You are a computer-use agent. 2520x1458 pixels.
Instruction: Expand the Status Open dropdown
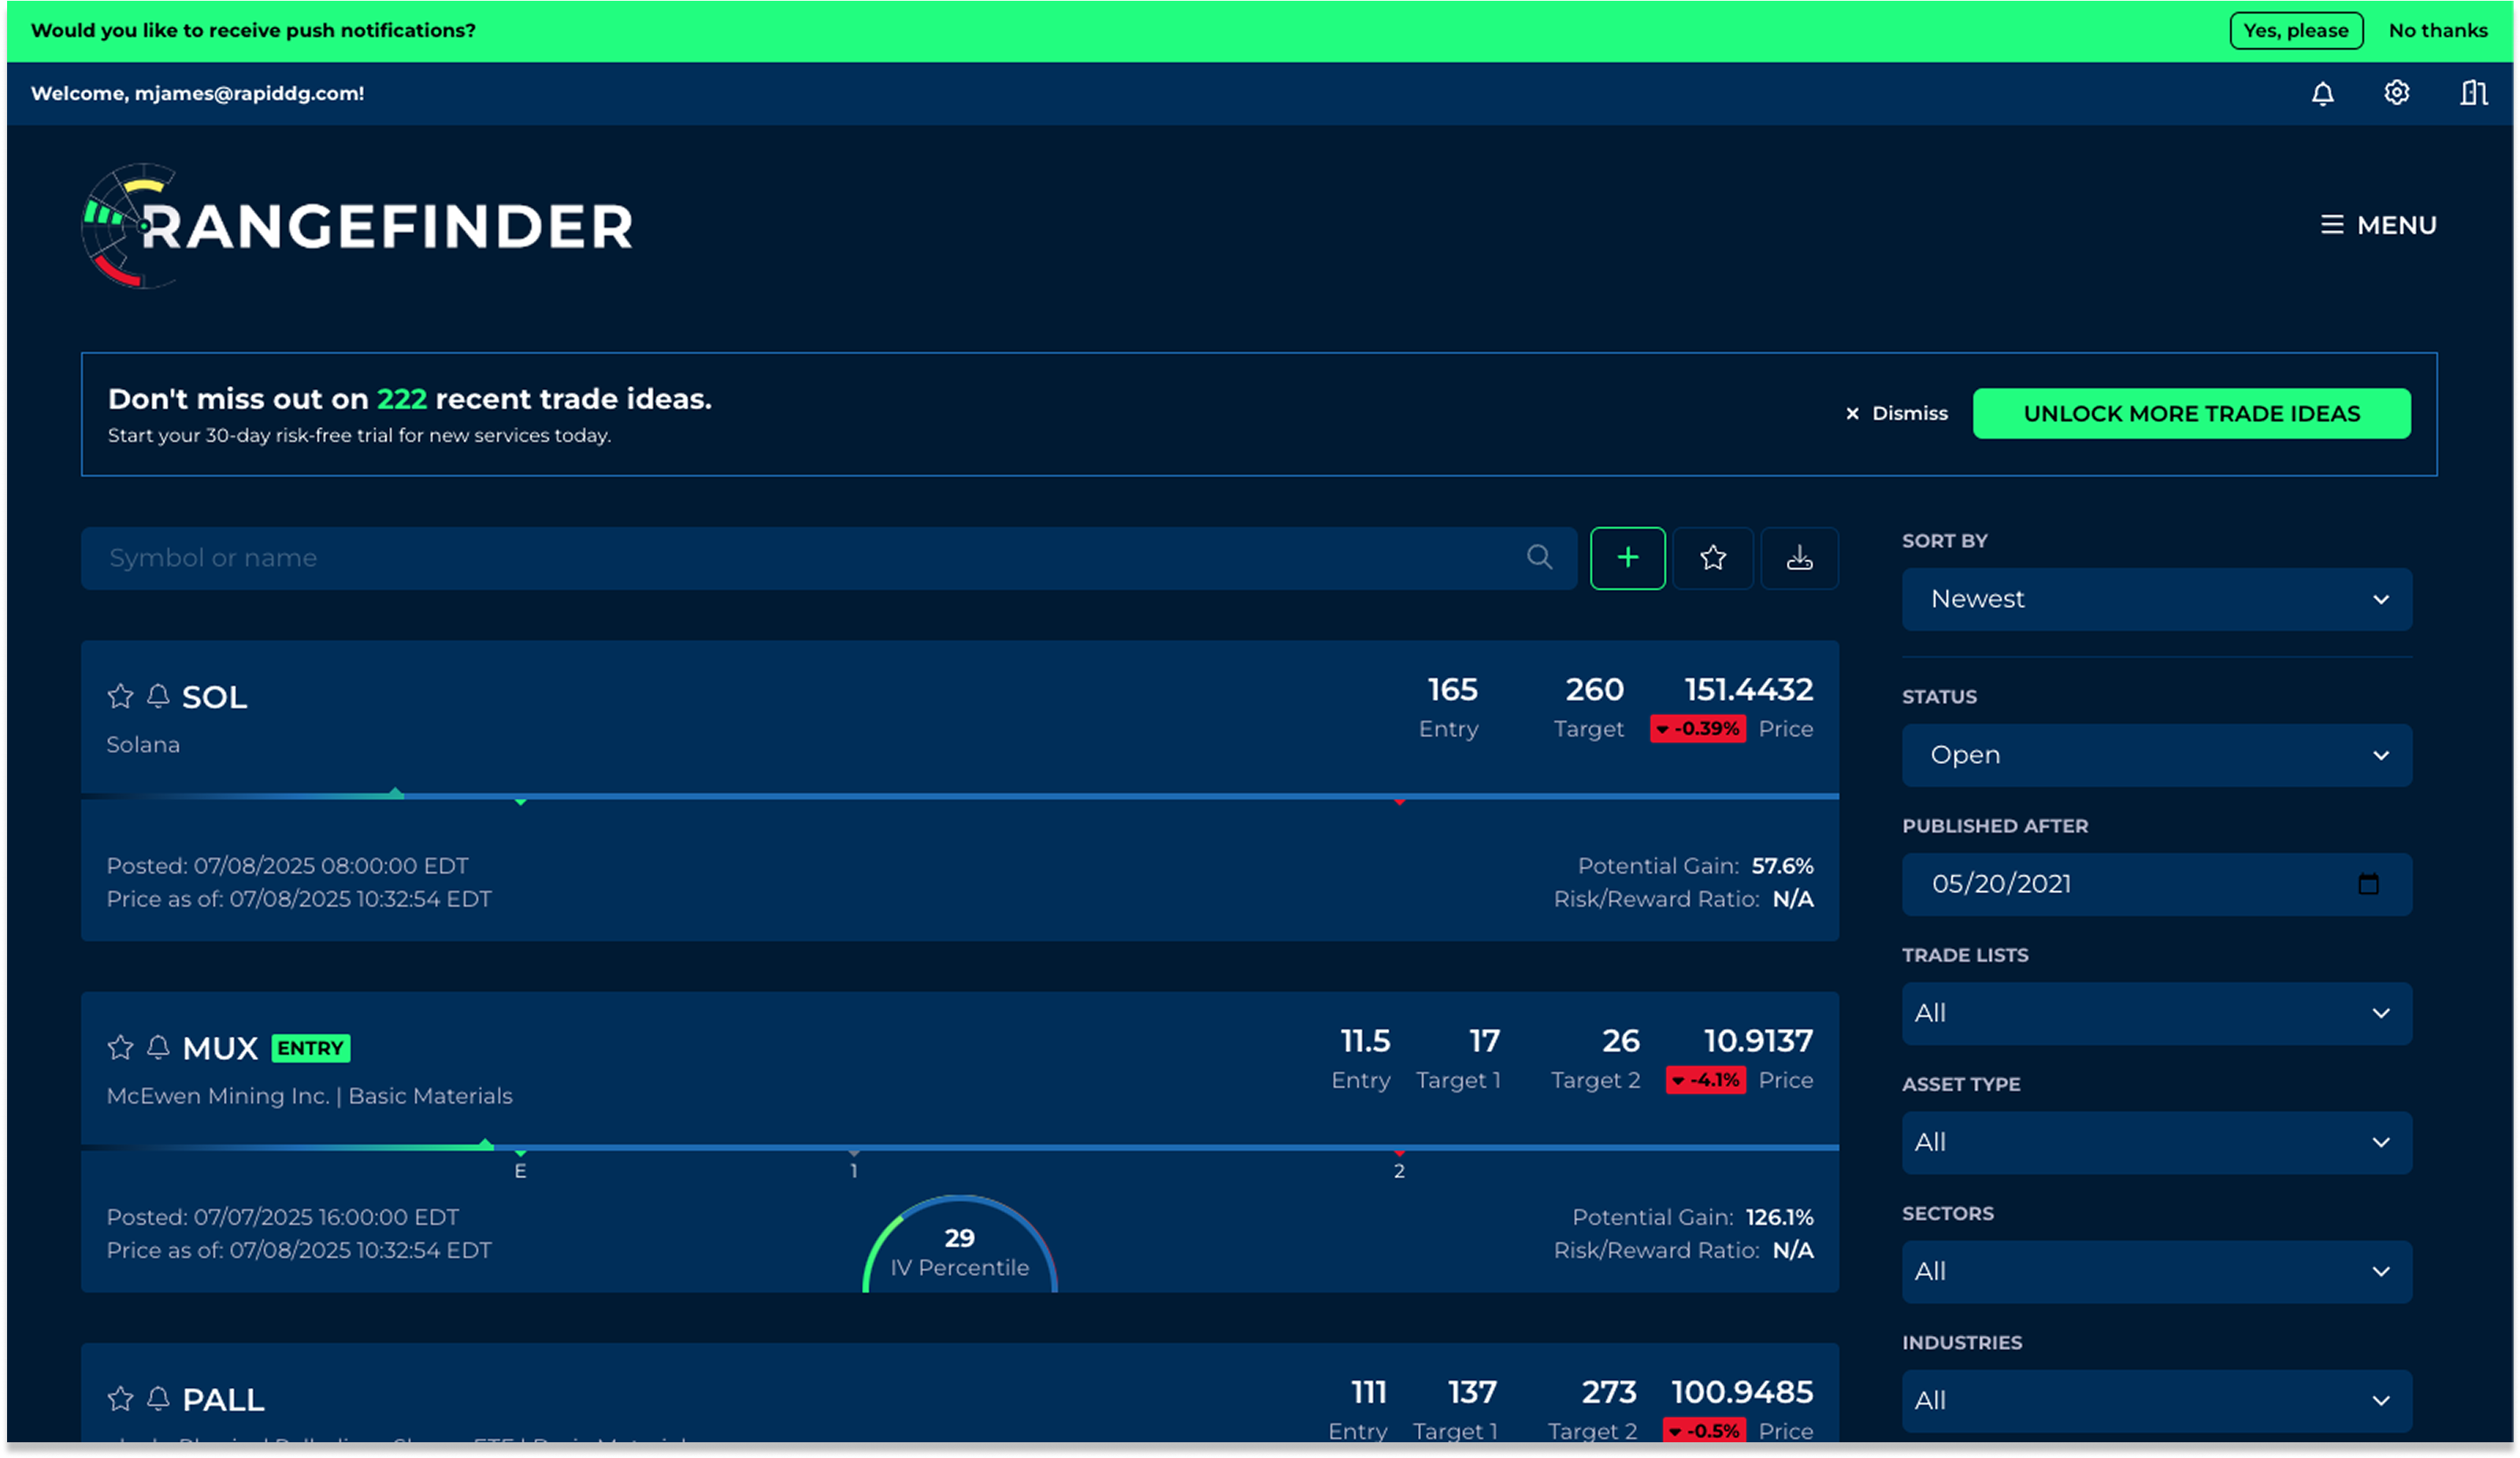[2156, 755]
